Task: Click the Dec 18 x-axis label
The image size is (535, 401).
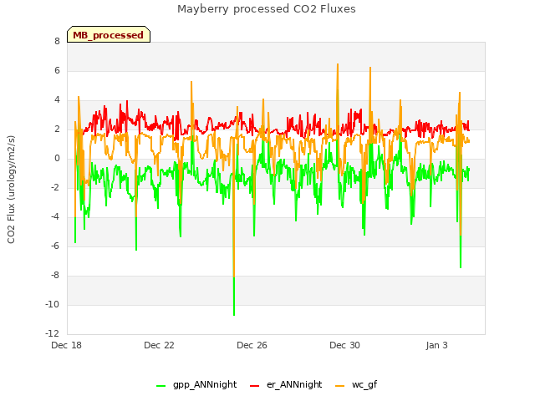Action: (66, 345)
